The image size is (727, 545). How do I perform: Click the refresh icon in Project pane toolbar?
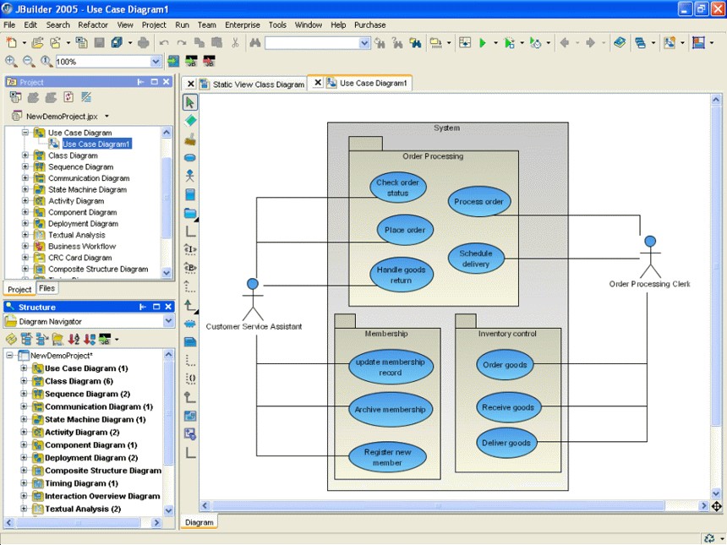tap(68, 97)
